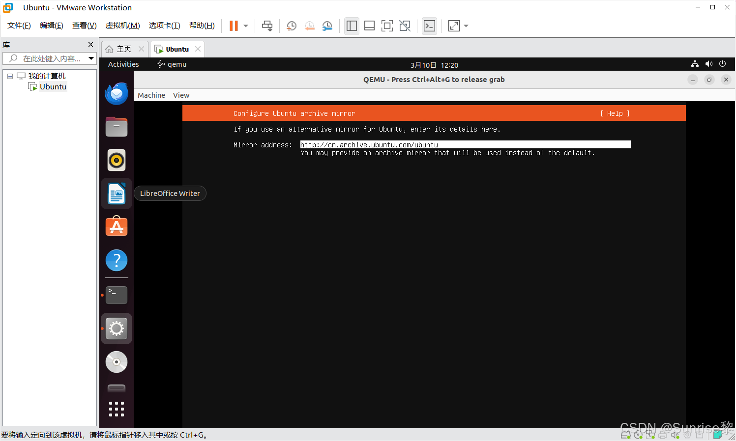Open the power options dropdown beside Pause
Image resolution: width=736 pixels, height=441 pixels.
click(246, 26)
